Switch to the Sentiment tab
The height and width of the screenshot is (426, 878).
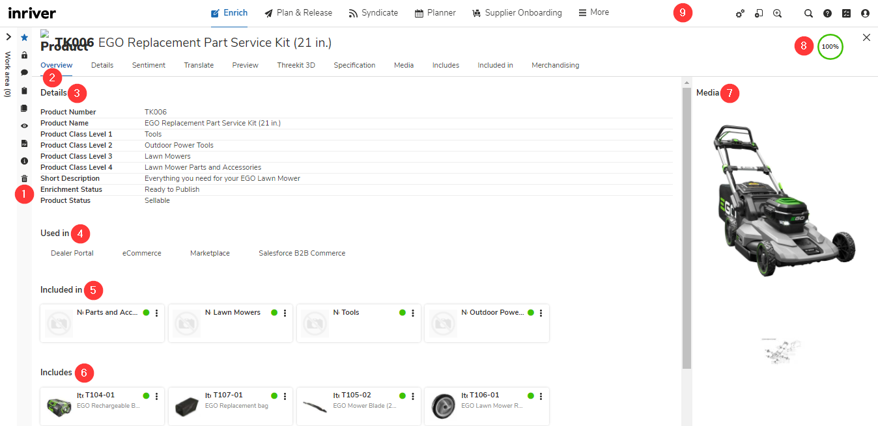(149, 65)
